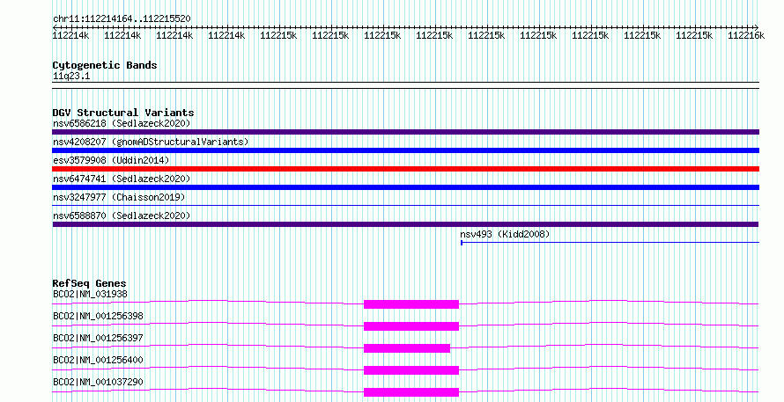Click the NM_031938 magenta exon block

point(411,304)
